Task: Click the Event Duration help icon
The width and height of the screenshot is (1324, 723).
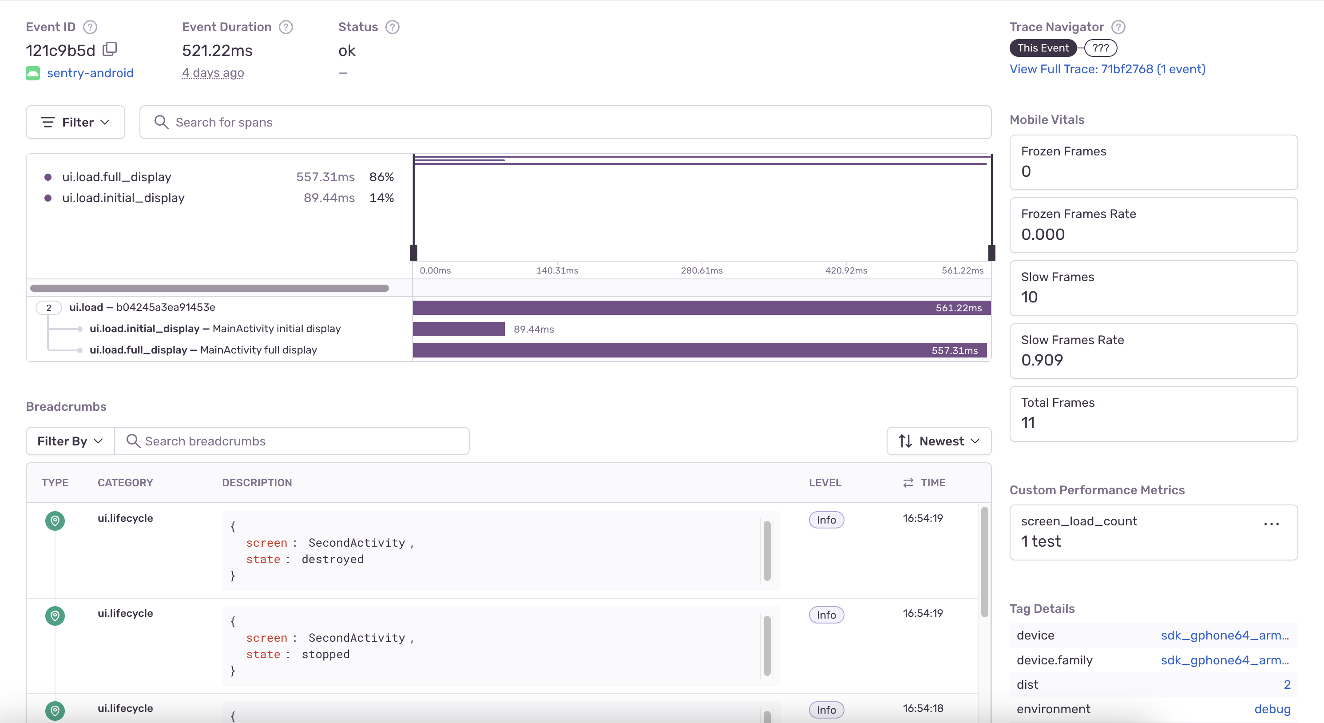Action: (286, 27)
